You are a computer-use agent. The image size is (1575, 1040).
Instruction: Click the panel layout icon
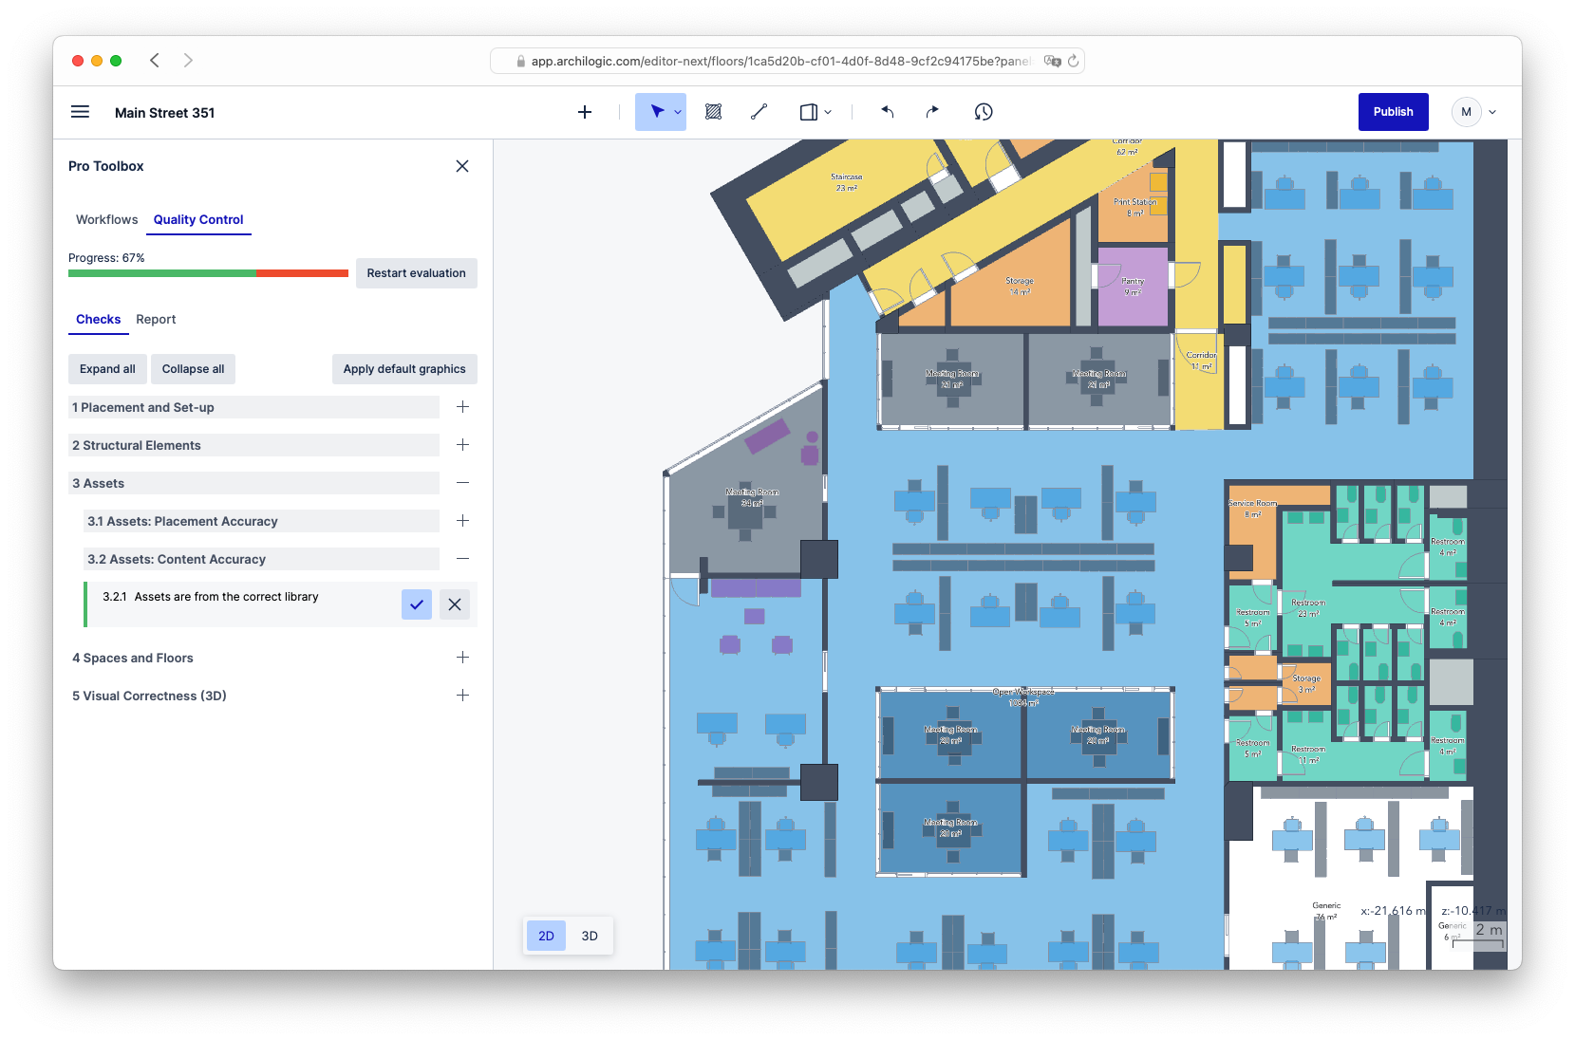[x=808, y=112]
